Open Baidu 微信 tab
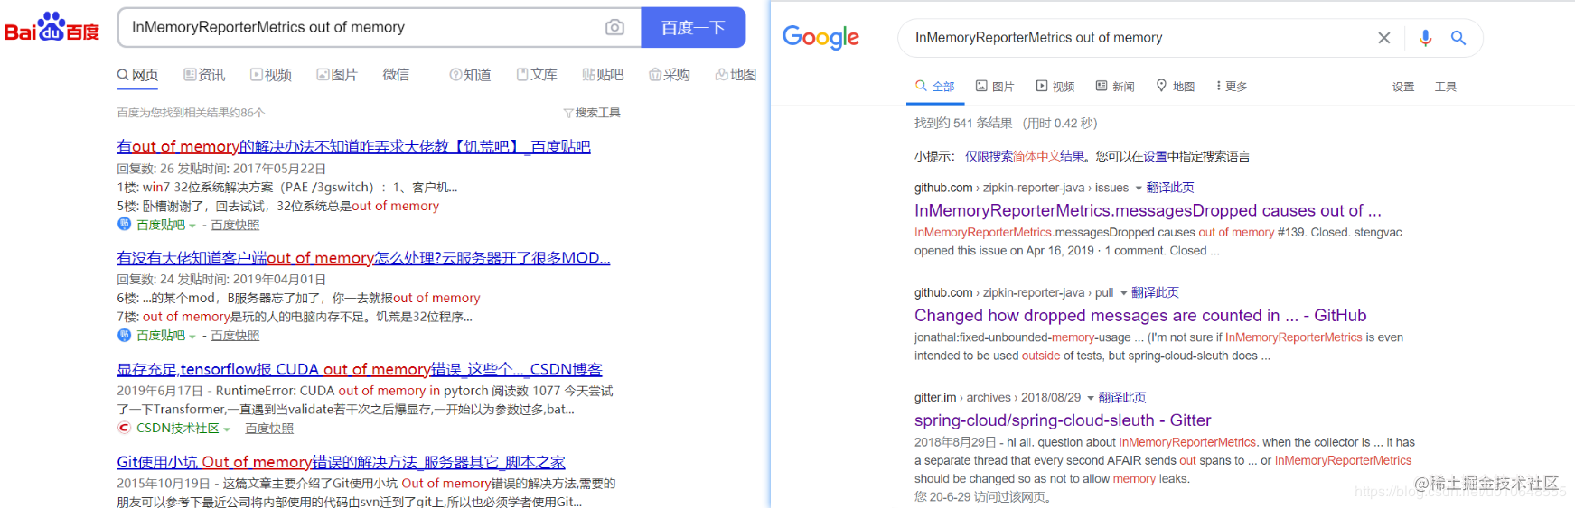Image resolution: width=1575 pixels, height=508 pixels. [396, 75]
